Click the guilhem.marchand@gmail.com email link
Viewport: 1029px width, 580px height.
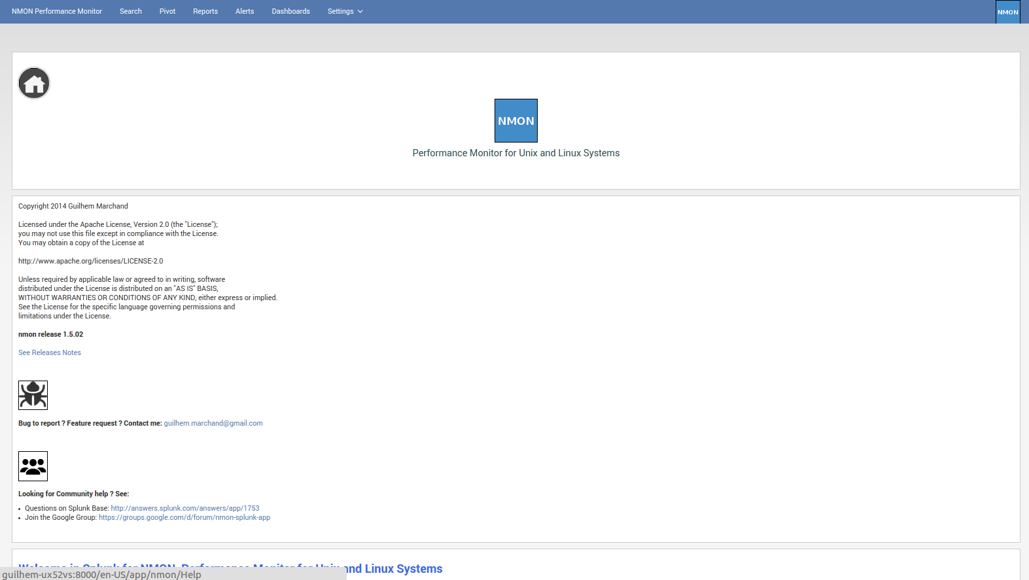(213, 423)
